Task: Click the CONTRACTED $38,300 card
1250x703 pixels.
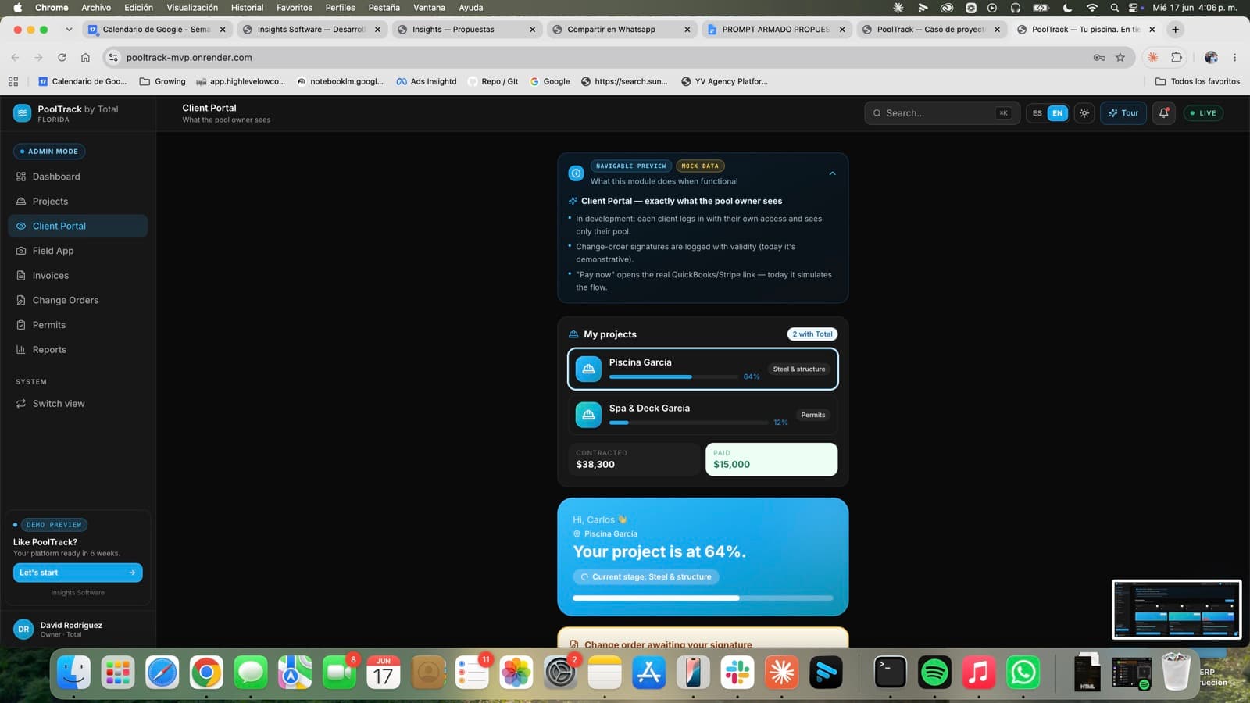Action: point(634,459)
